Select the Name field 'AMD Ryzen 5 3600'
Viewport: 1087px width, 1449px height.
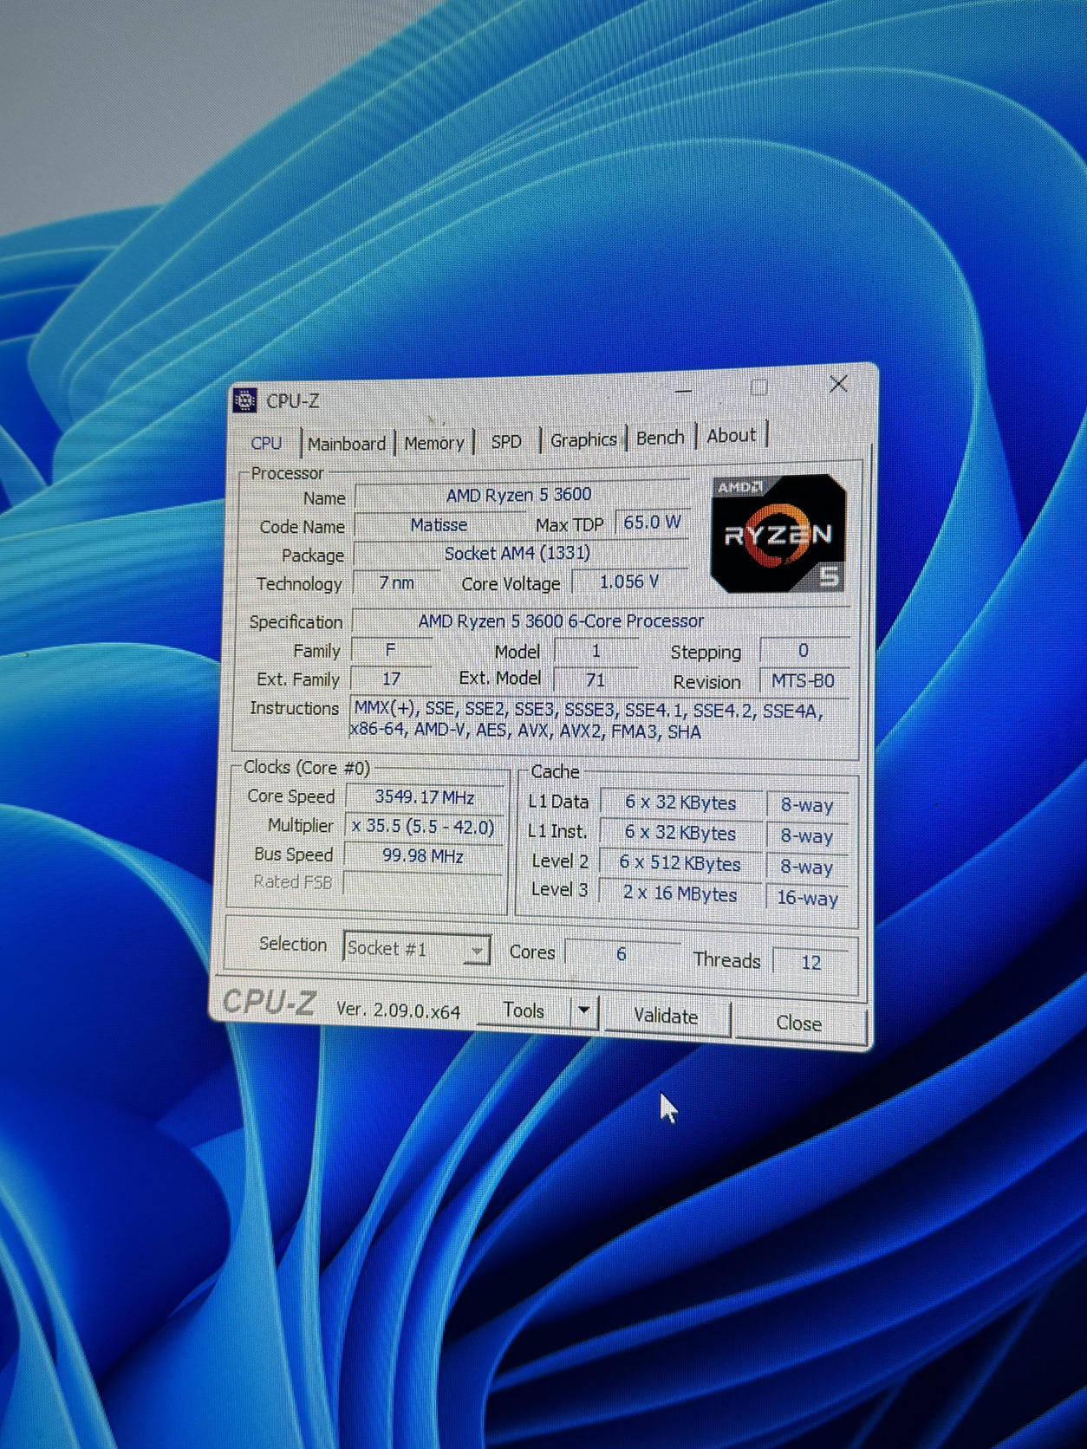pos(521,495)
